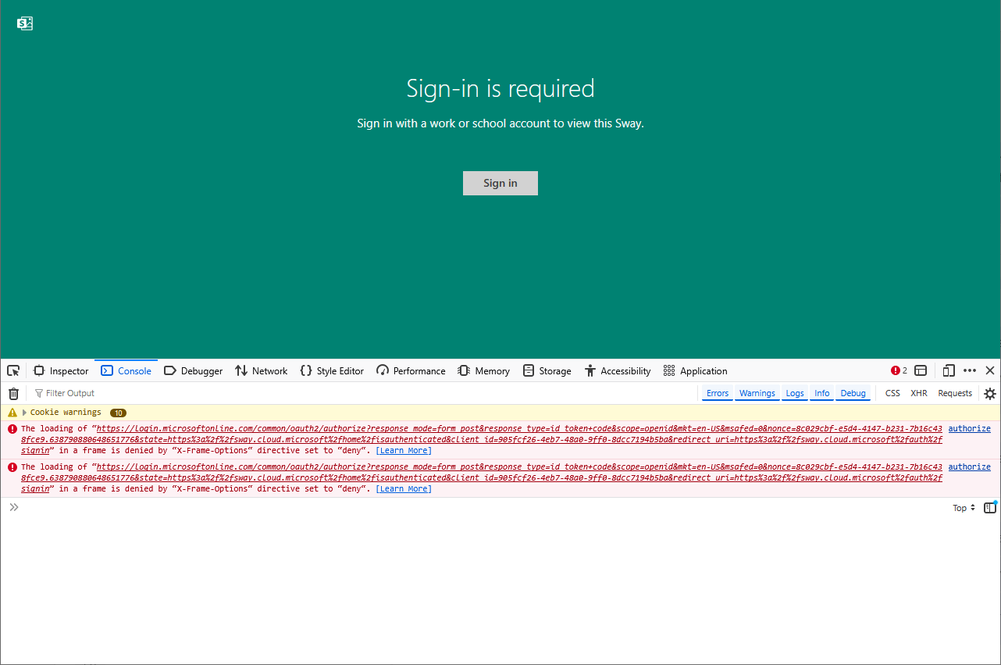Activate the element picker icon
1001x665 pixels.
[x=13, y=370]
